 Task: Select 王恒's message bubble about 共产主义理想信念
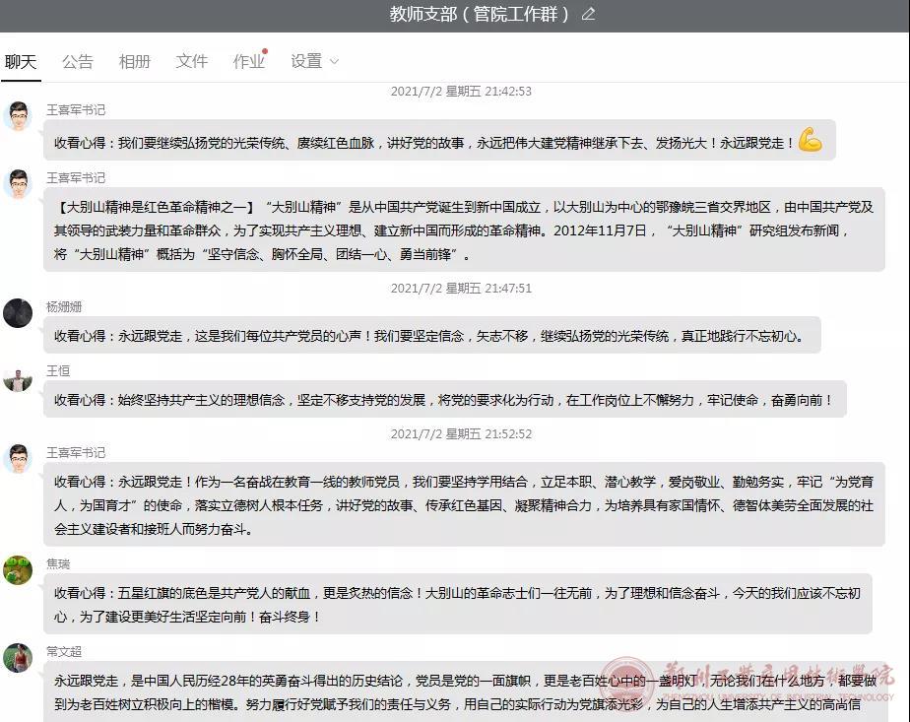444,400
